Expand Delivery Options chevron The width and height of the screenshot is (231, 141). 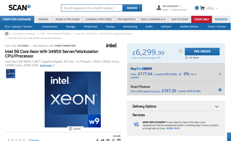[216, 107]
